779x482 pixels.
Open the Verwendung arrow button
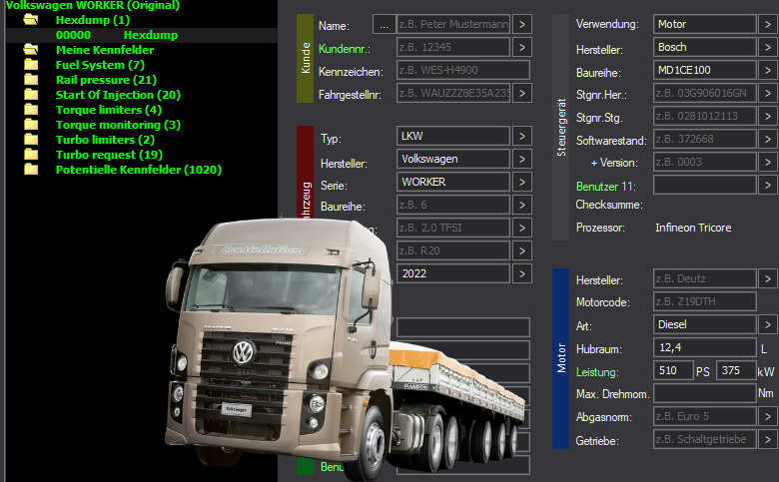769,24
